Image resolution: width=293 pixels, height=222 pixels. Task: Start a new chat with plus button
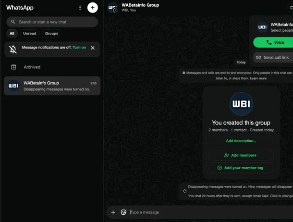coord(93,8)
